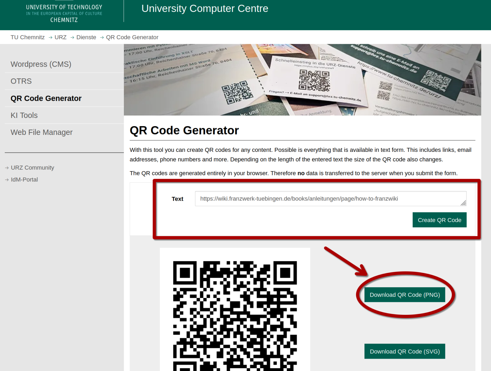Open the IdM-Portal arrow link

click(x=24, y=179)
